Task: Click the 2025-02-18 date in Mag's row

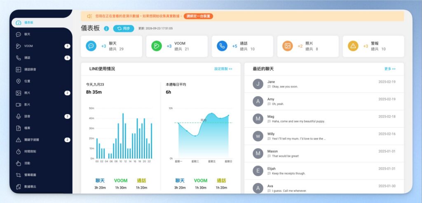Action: pos(387,117)
